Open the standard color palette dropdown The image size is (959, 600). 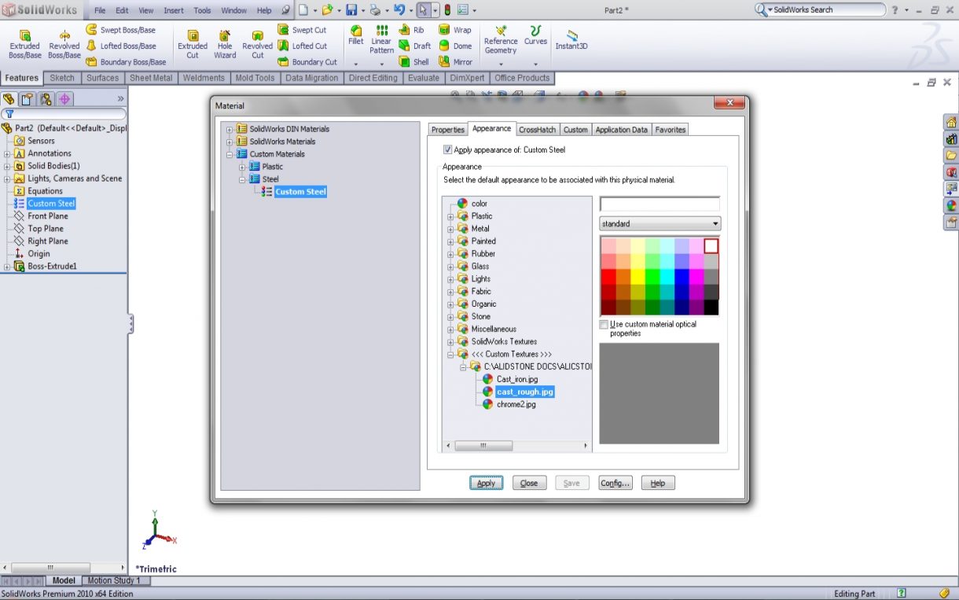tap(660, 224)
